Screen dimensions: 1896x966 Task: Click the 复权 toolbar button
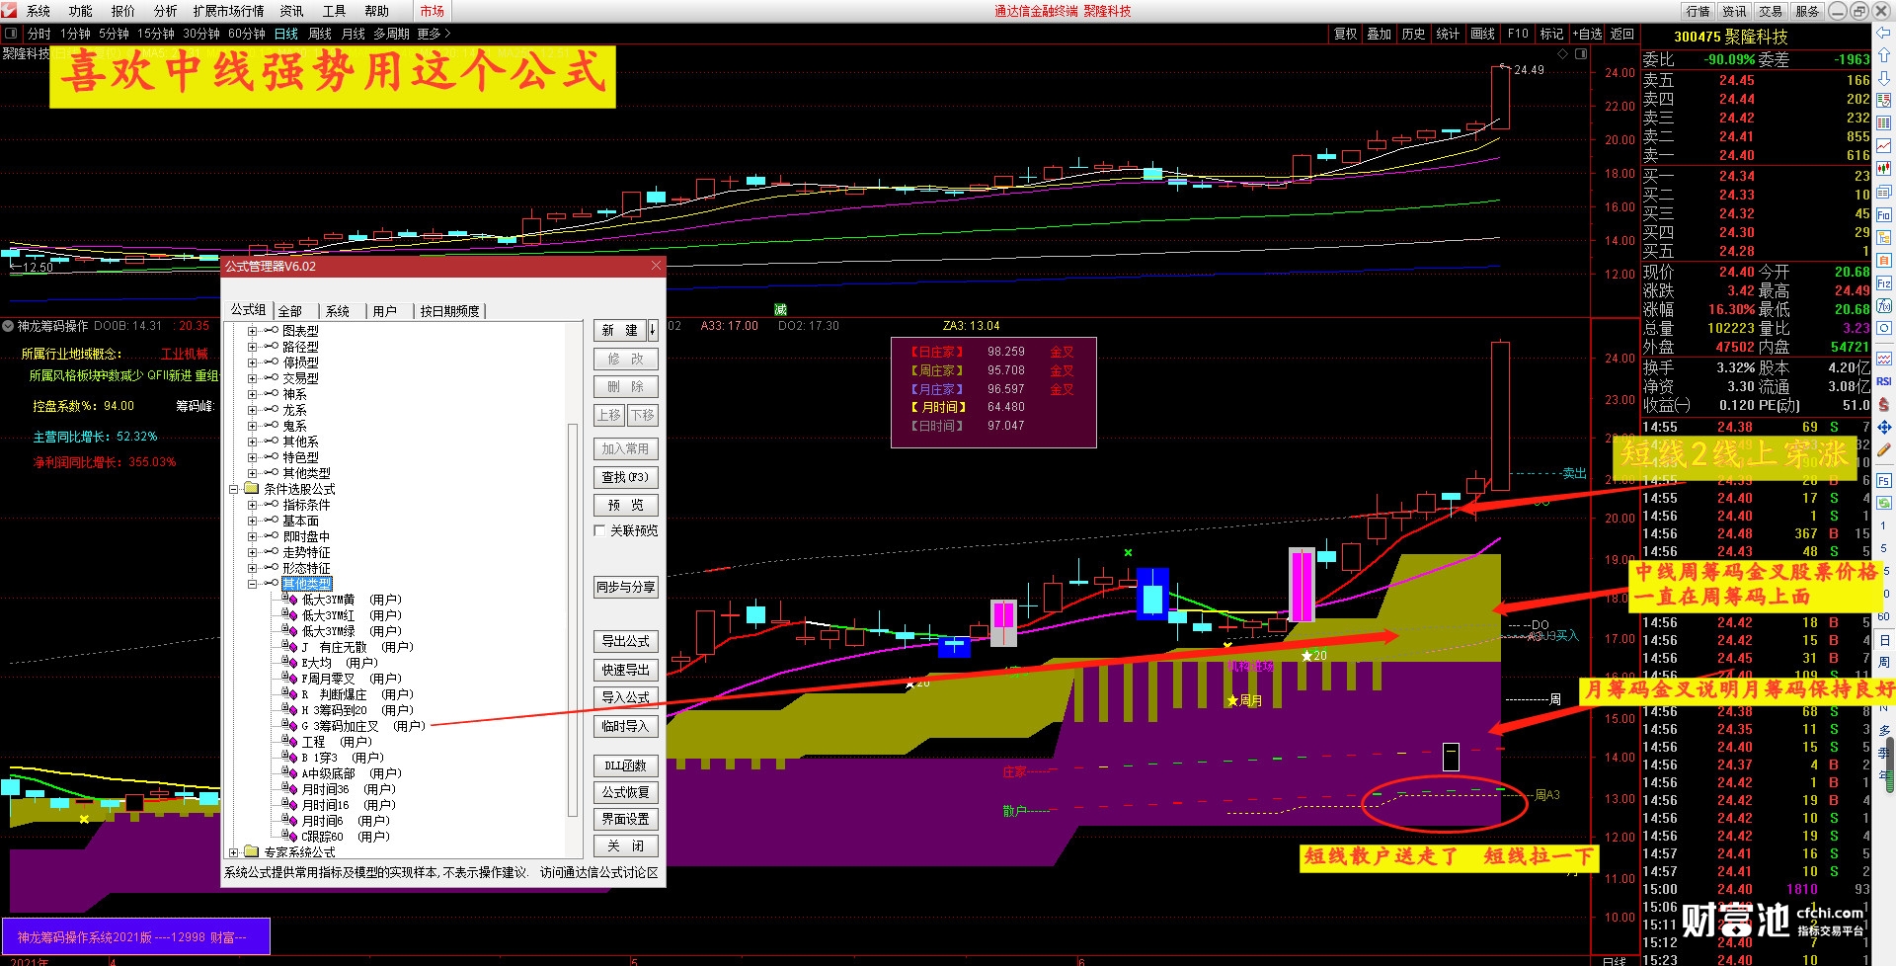pos(1346,34)
